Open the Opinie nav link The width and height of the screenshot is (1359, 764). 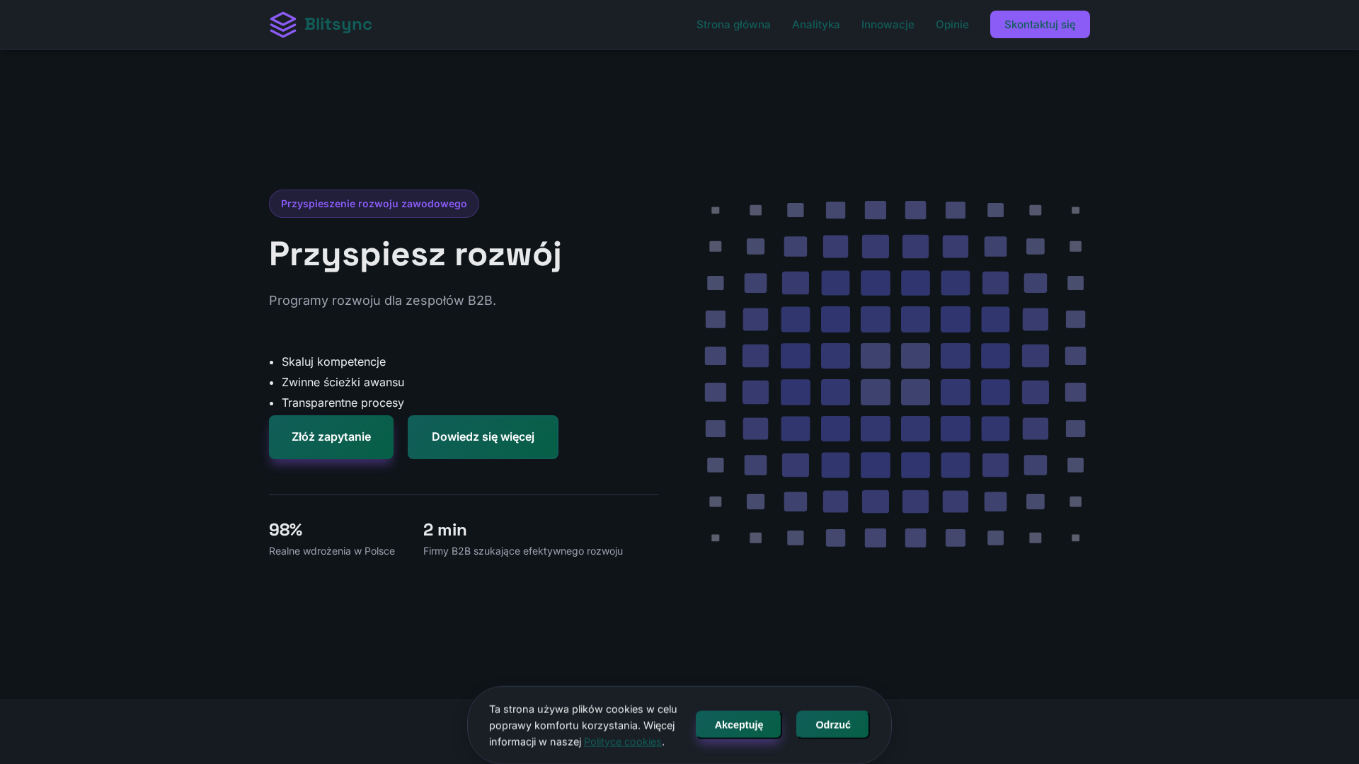point(952,25)
